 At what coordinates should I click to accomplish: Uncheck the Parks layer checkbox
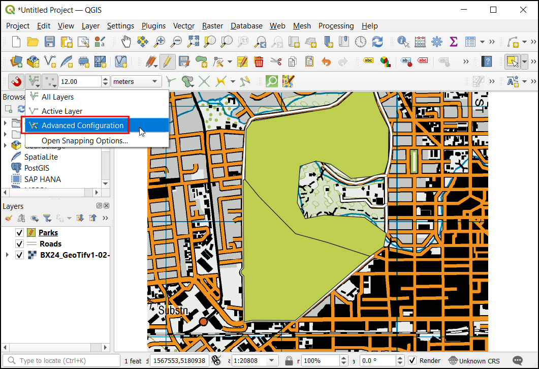pos(19,232)
